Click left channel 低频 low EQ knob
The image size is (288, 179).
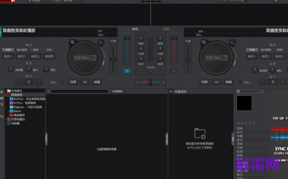141,59
